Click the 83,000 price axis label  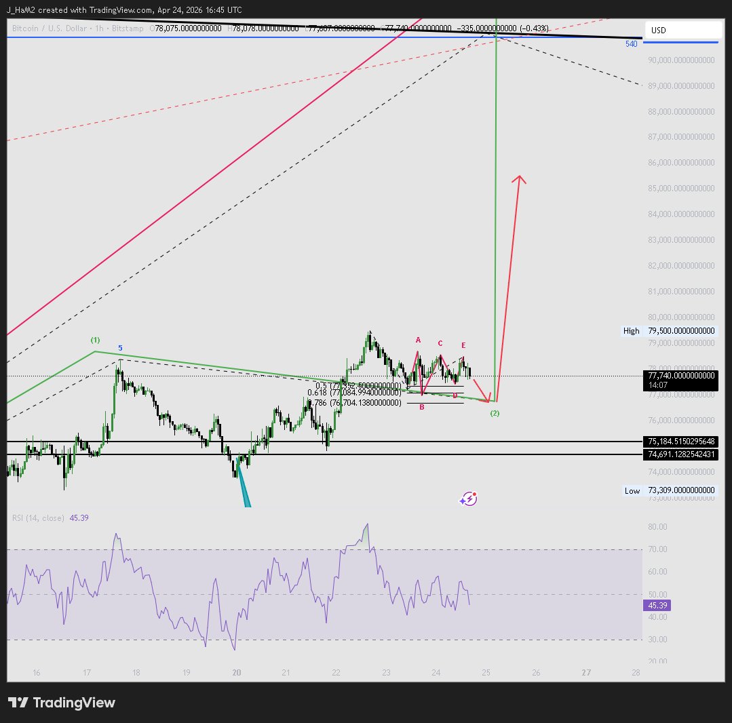coord(681,239)
